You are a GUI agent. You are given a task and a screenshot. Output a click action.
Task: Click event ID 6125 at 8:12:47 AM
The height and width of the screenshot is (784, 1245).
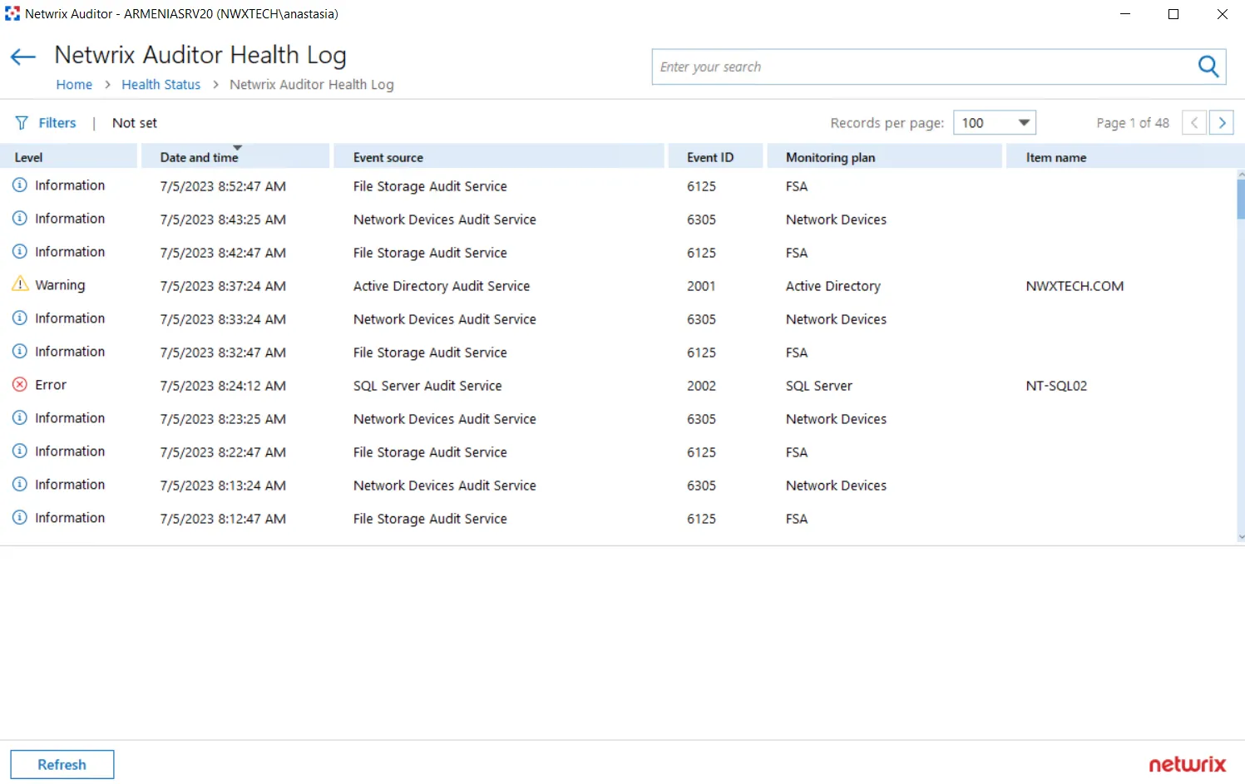point(701,519)
